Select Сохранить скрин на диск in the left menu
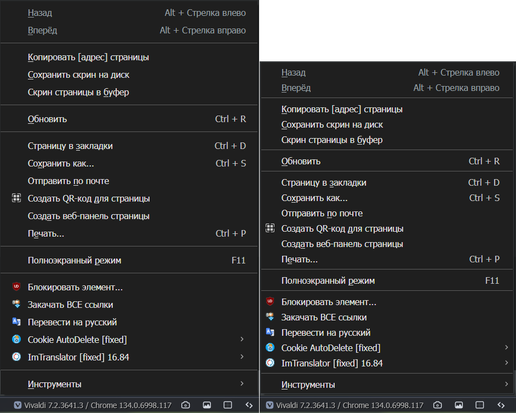The image size is (516, 413). [129, 74]
